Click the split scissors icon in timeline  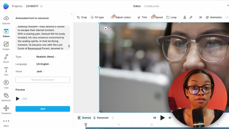113,118
